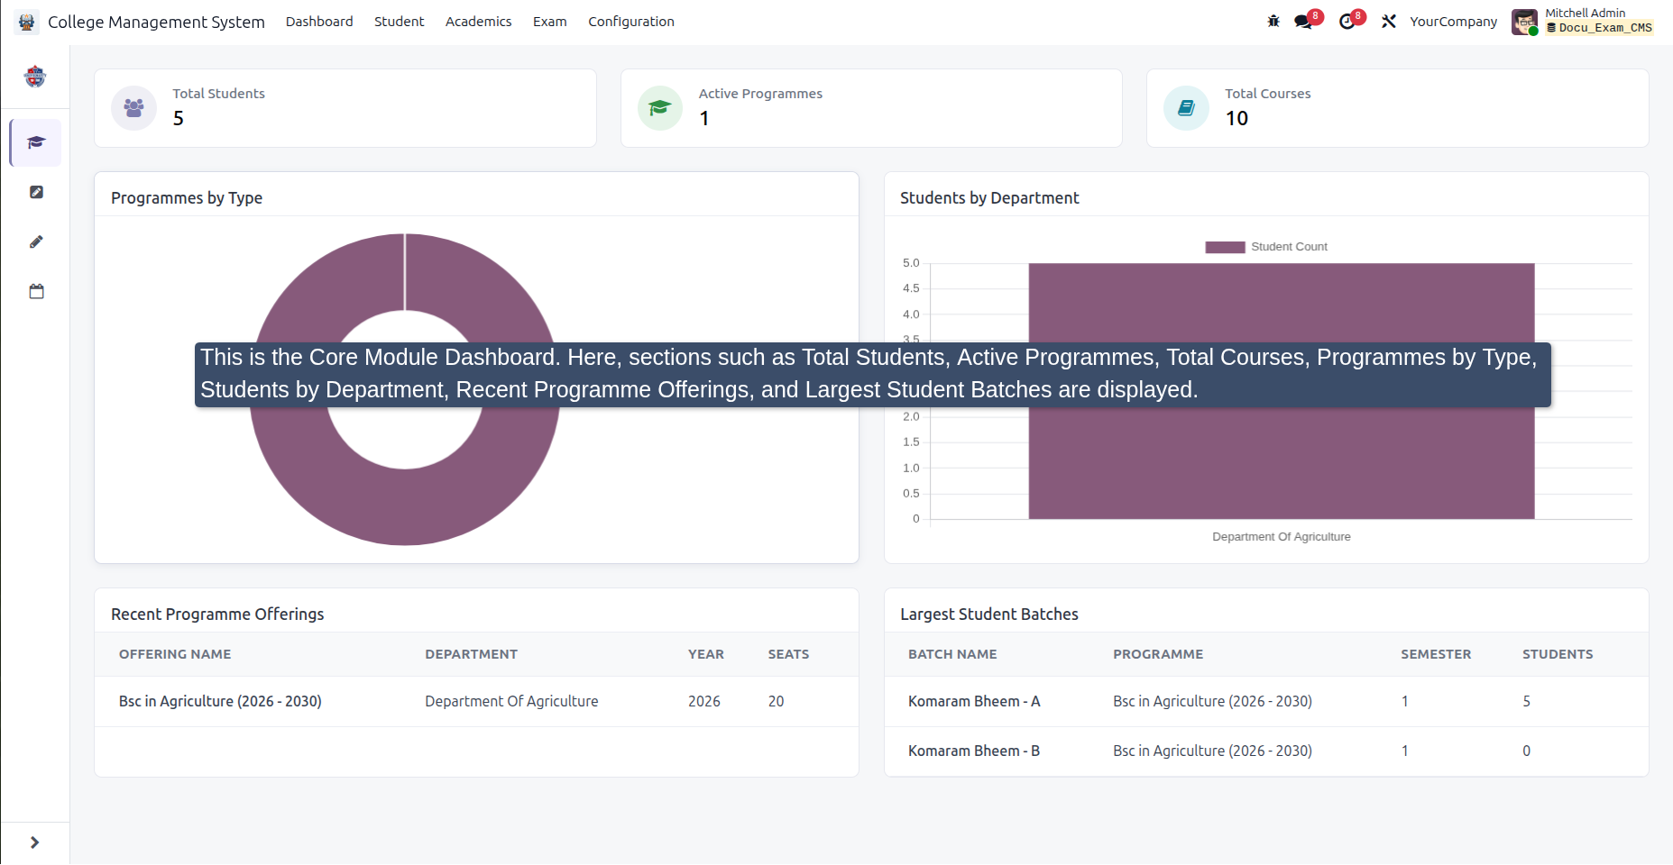Open the chat messages icon
1673x865 pixels.
point(1305,21)
